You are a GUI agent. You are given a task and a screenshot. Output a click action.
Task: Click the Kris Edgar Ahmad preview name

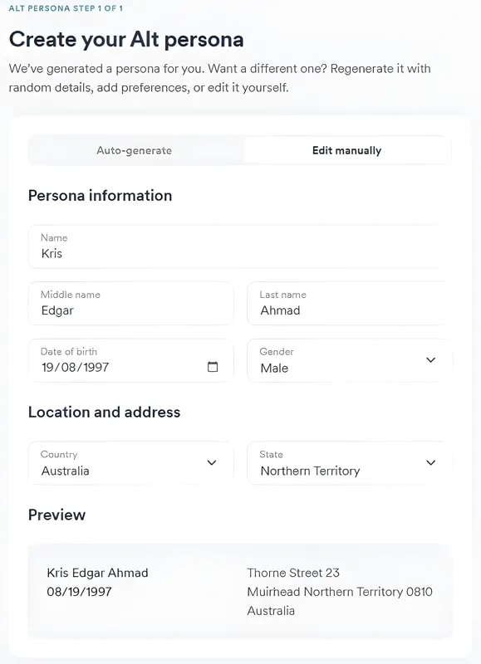click(97, 573)
